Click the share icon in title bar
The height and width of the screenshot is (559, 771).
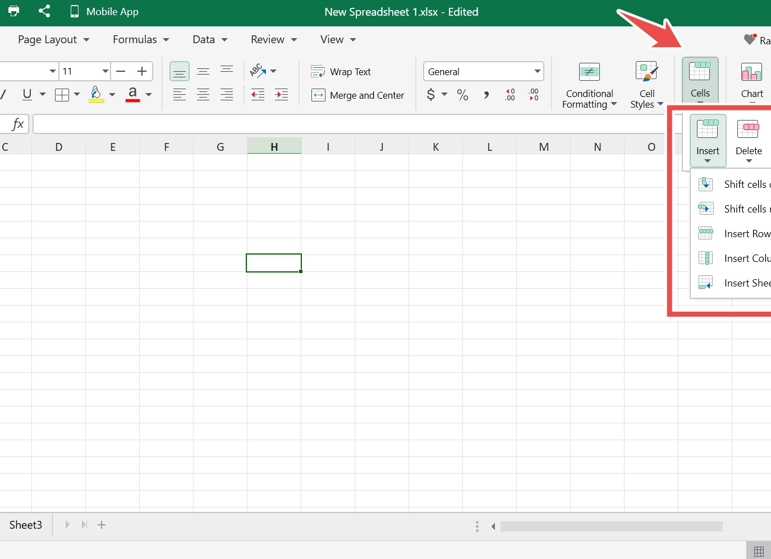(44, 11)
